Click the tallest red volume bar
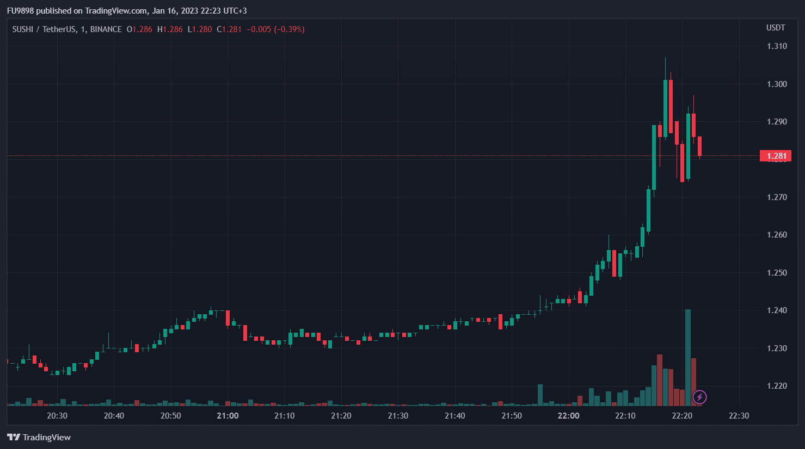 [x=660, y=380]
